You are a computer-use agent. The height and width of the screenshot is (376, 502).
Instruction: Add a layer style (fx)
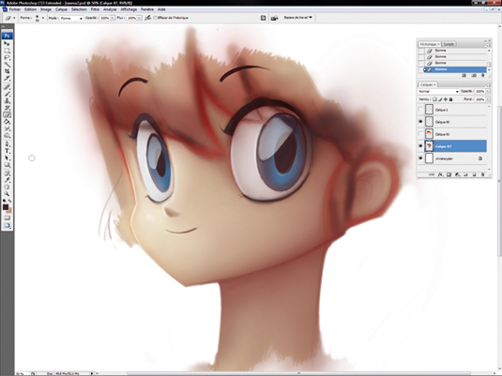click(x=440, y=174)
